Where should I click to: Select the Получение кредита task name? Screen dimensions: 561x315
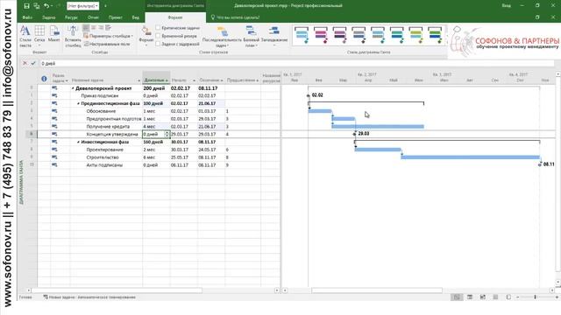pos(108,126)
